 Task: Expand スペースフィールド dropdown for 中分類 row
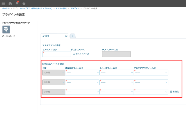click(116, 82)
